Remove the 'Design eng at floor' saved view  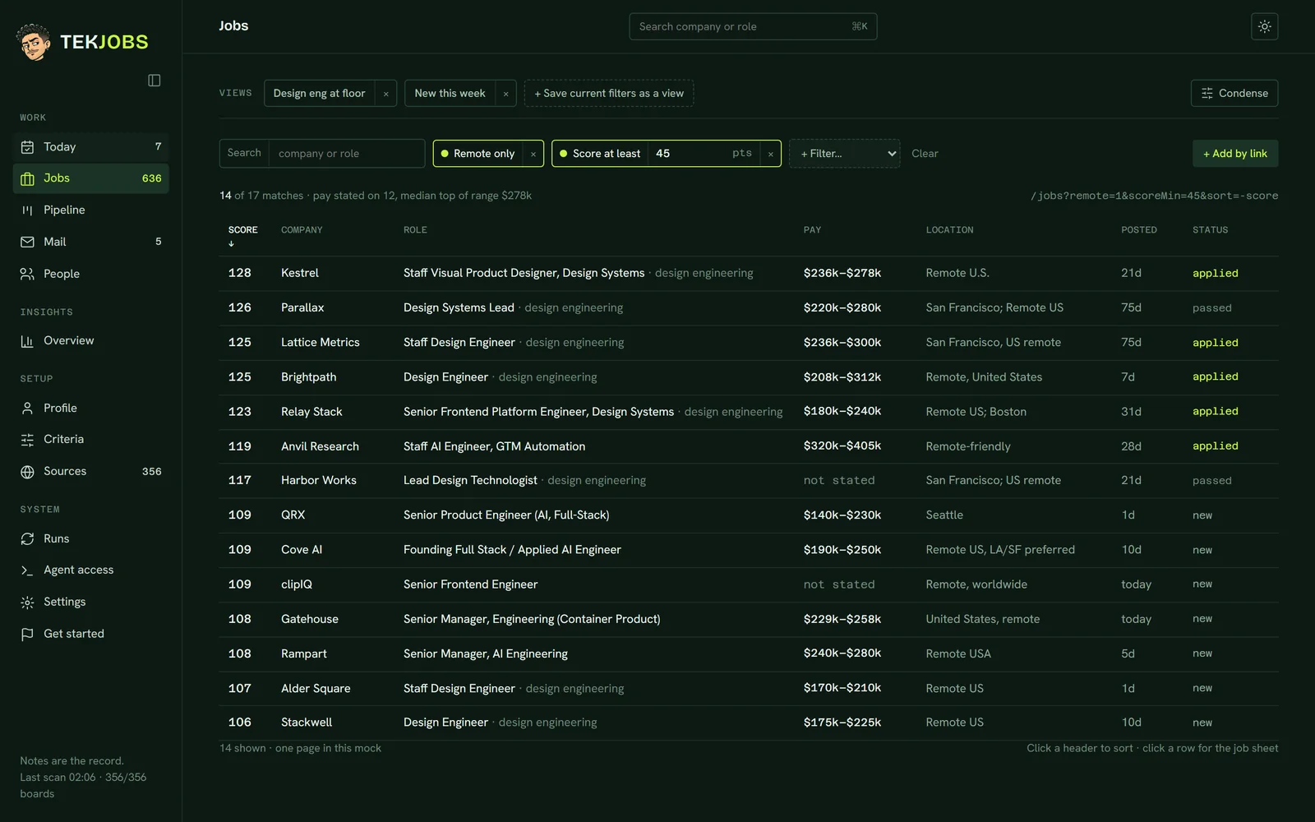pos(385,94)
